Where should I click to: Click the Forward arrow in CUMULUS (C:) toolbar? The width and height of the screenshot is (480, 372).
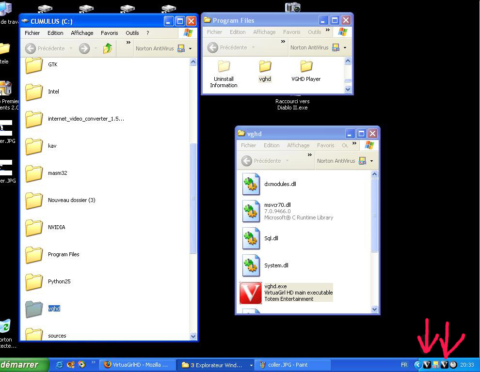(84, 48)
